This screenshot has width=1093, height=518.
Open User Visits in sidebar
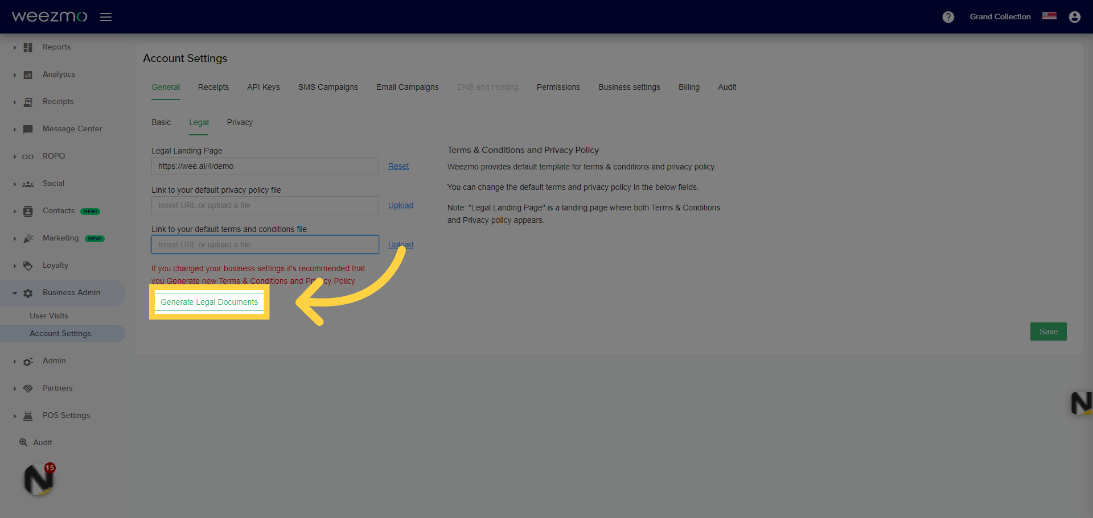(x=49, y=316)
